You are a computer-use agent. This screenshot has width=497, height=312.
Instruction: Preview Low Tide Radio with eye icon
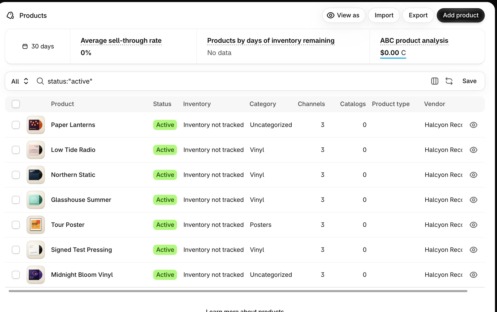tap(474, 150)
